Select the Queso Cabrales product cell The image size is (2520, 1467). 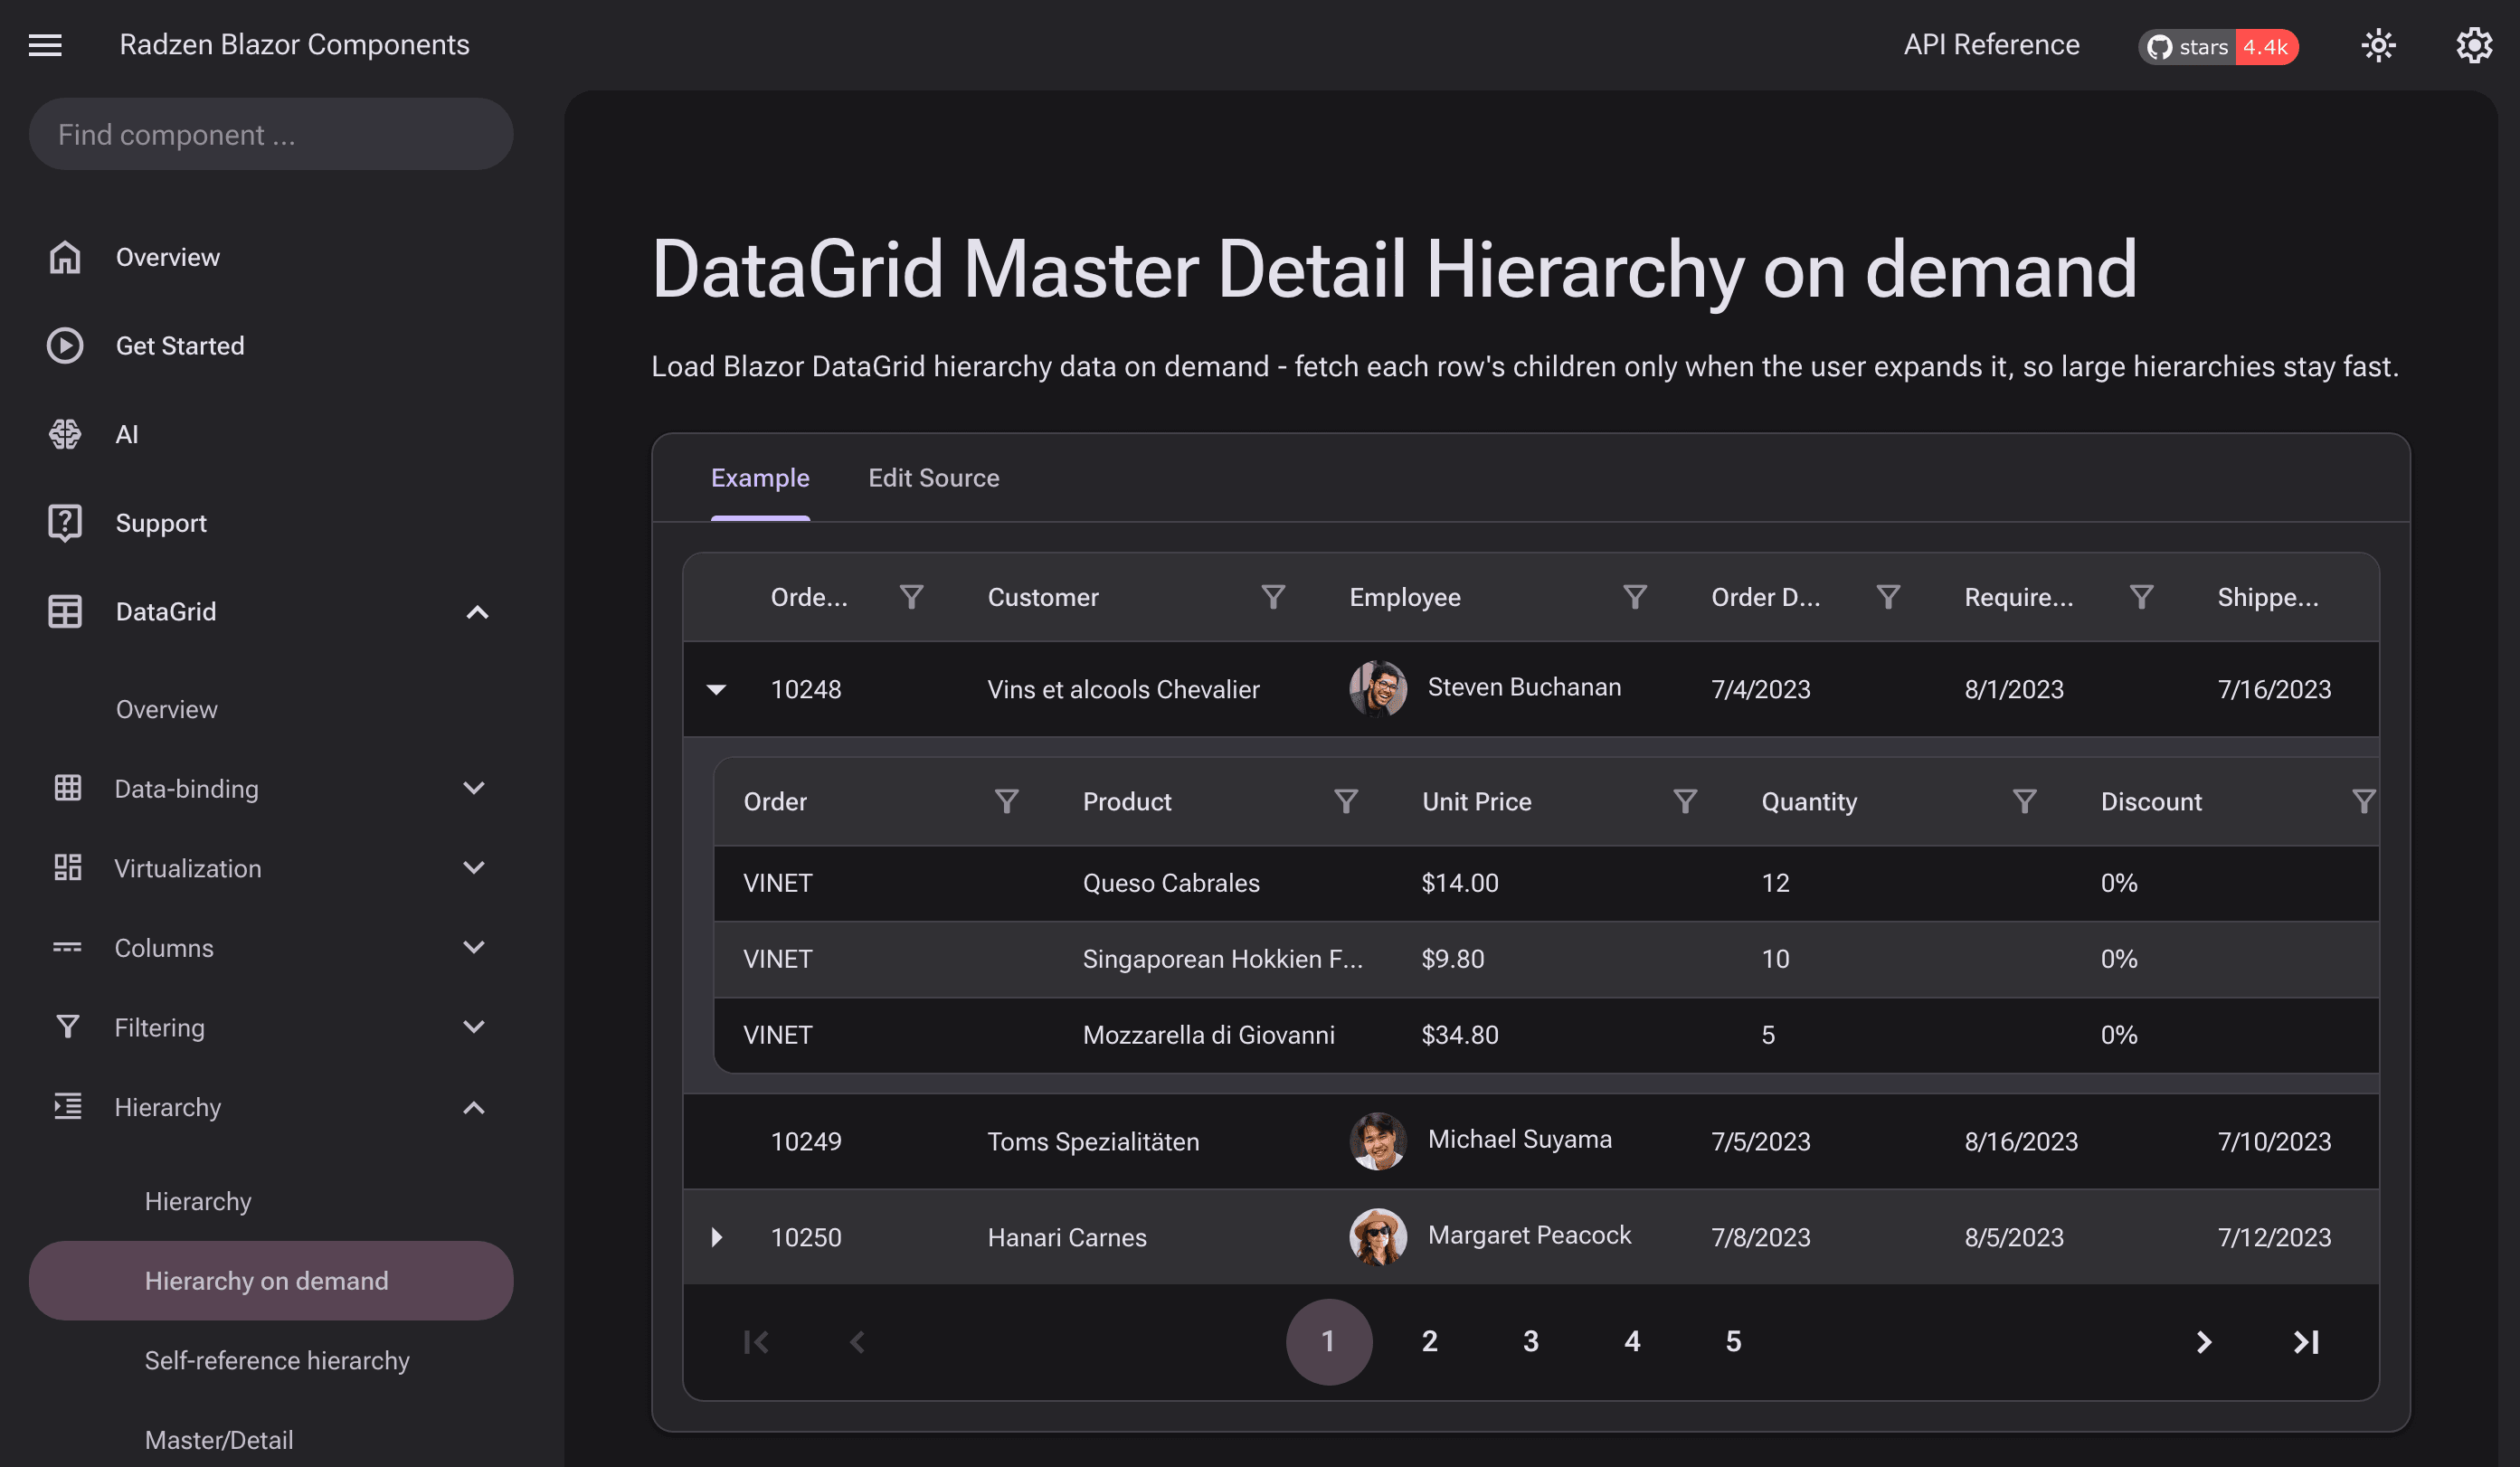point(1222,883)
